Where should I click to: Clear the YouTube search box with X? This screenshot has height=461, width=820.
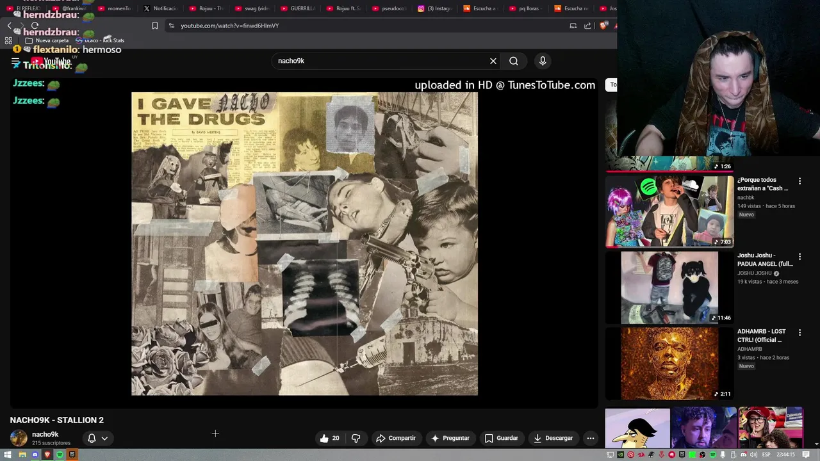coord(493,61)
